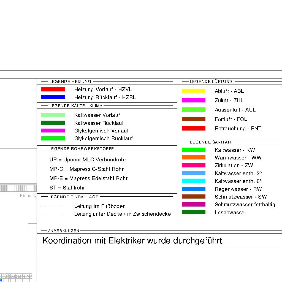Select the orange Warmwasser WW swatch
The image size is (282, 282).
[194, 158]
